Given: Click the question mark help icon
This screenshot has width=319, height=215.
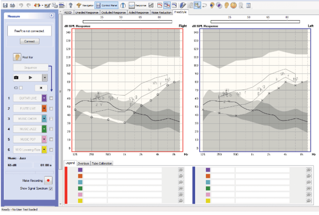Looking at the screenshot, I should click(70, 5).
